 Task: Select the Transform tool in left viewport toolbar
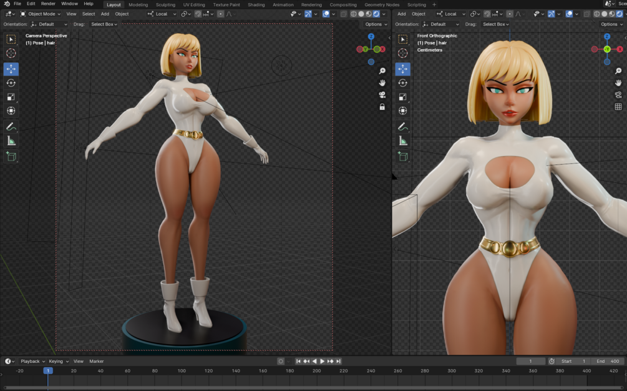(11, 111)
